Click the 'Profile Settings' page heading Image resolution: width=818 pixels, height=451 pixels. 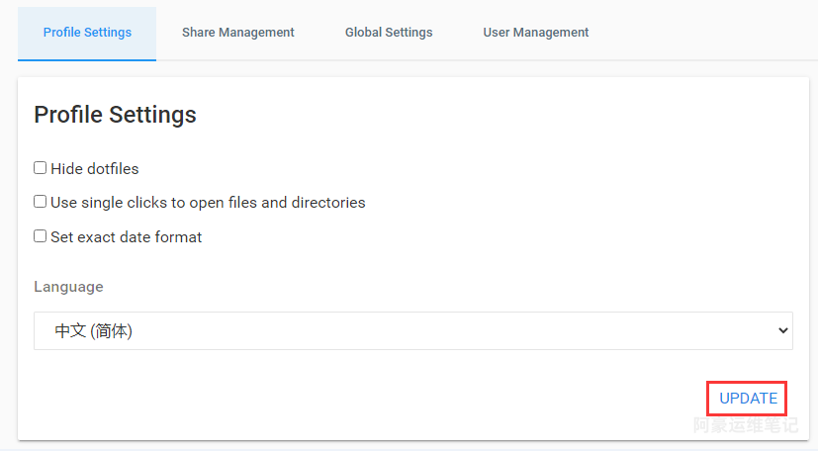tap(115, 115)
